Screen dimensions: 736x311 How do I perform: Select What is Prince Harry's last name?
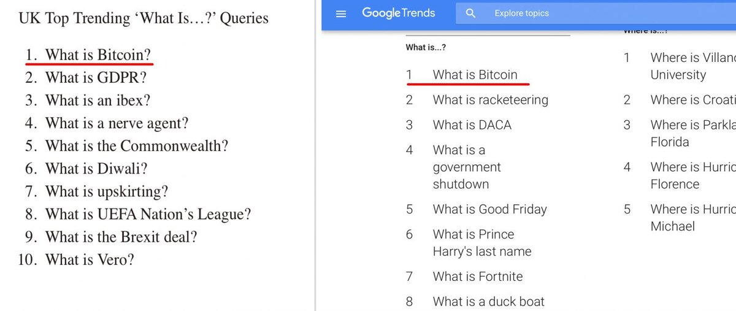point(481,243)
